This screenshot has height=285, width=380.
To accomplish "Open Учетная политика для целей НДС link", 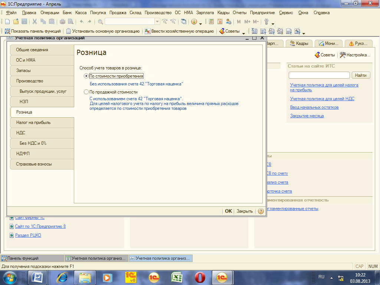I will pyautogui.click(x=322, y=99).
